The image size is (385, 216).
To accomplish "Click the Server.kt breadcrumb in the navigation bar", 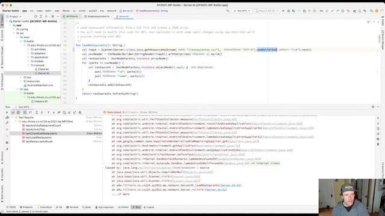I will pyautogui.click(x=126, y=11).
